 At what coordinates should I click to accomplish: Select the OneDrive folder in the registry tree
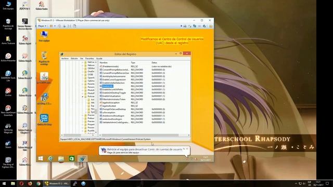[x=89, y=72]
